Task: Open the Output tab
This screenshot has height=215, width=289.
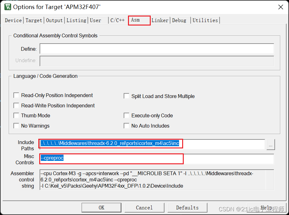Action: pyautogui.click(x=54, y=20)
